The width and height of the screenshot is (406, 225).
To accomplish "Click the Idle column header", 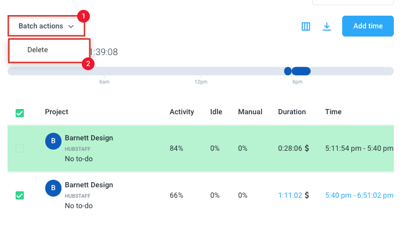I will coord(216,112).
